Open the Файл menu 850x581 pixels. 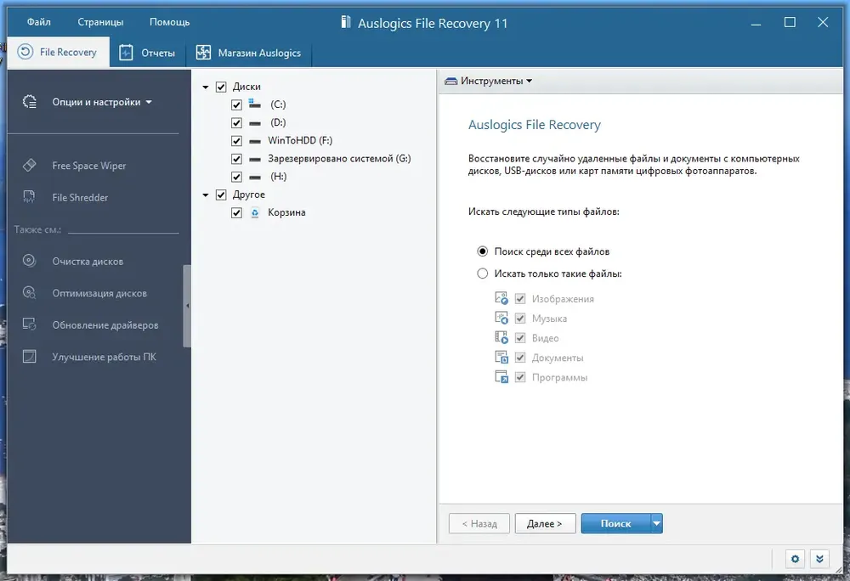tap(38, 22)
